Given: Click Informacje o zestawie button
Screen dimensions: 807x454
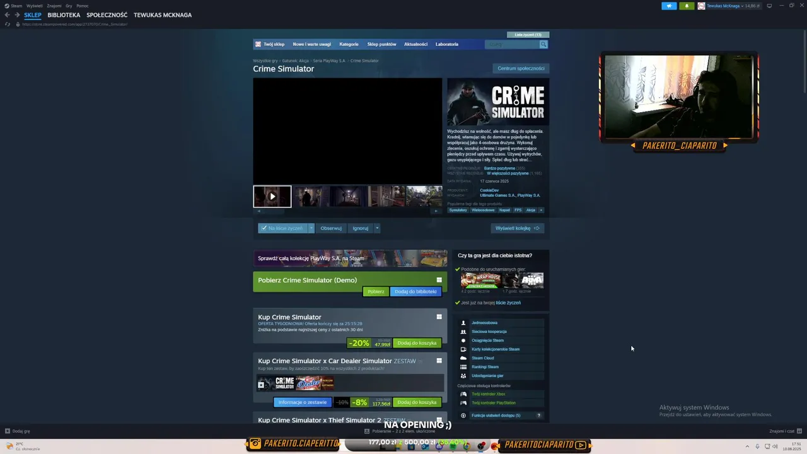Looking at the screenshot, I should coord(303,402).
